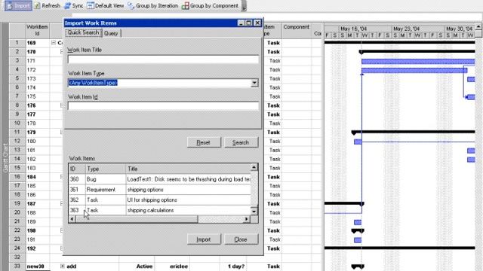483x271 pixels.
Task: Click the WorkItem Id column header
Action: [37, 30]
